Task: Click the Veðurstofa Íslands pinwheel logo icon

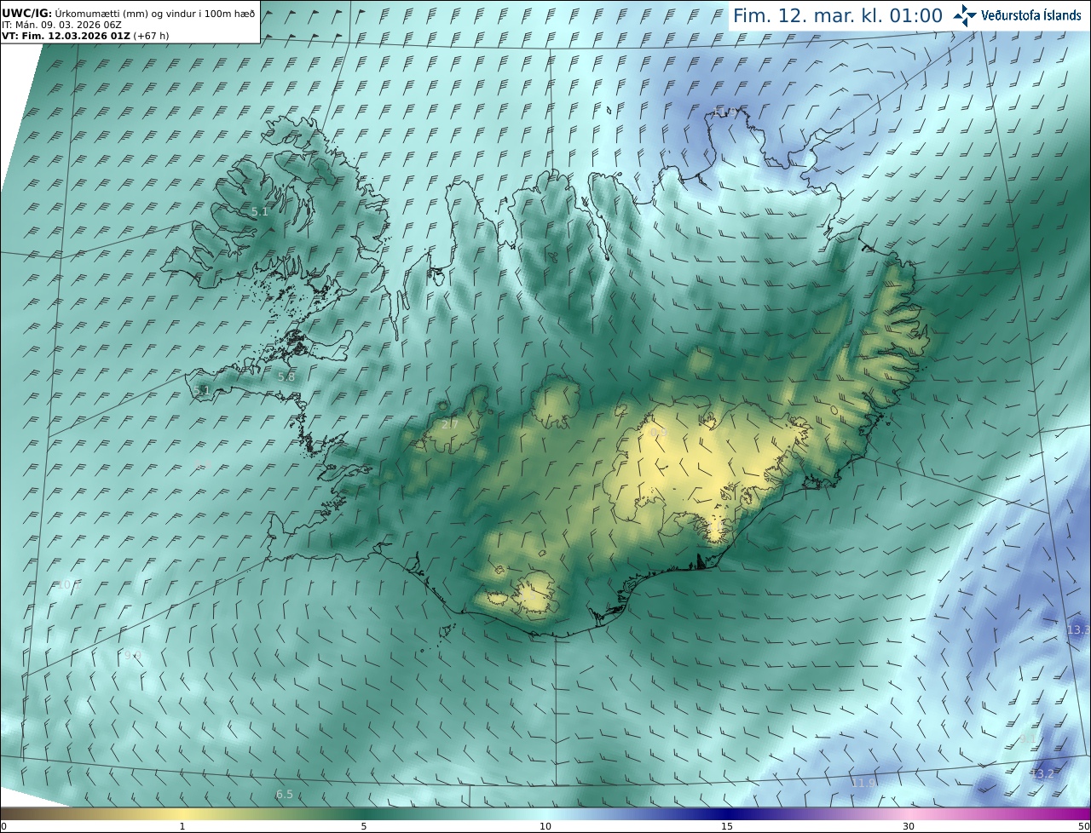Action: pyautogui.click(x=966, y=15)
